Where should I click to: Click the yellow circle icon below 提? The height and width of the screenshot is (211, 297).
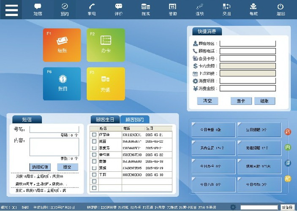pos(288,179)
